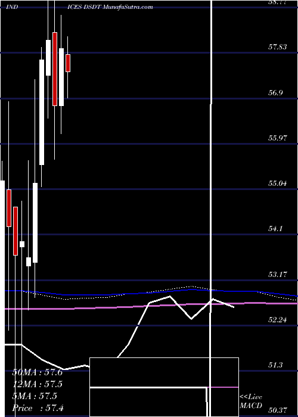This screenshot has width=298, height=417.
Task: Click the 52.24 price axis value
Action: [x=278, y=319]
